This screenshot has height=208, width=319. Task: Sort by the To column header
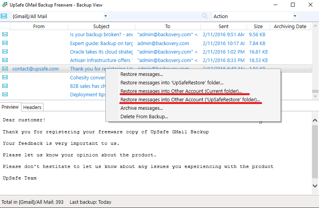tap(168, 26)
